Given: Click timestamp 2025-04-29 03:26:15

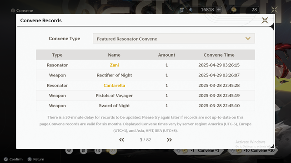Looking at the screenshot, I should [x=219, y=65].
